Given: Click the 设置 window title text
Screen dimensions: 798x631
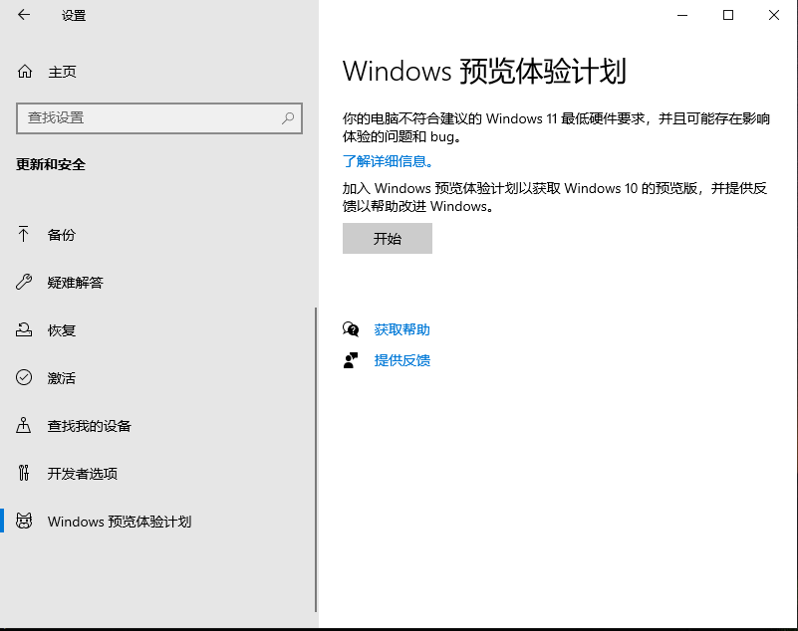Looking at the screenshot, I should pyautogui.click(x=74, y=16).
